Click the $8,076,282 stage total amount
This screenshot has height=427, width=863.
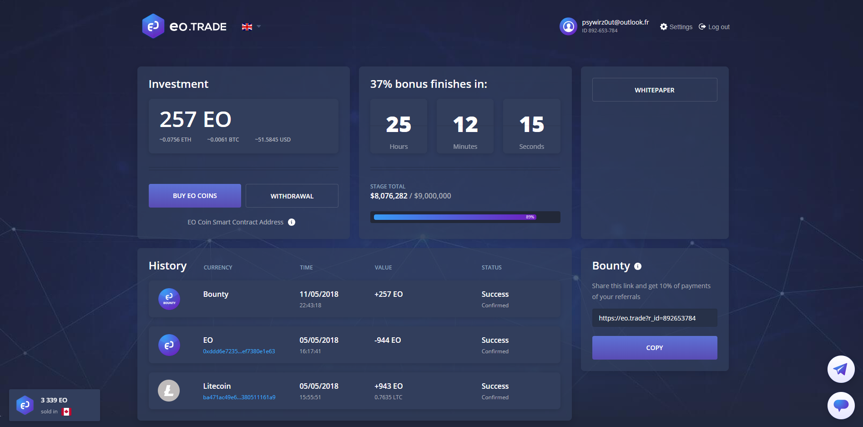pyautogui.click(x=389, y=196)
